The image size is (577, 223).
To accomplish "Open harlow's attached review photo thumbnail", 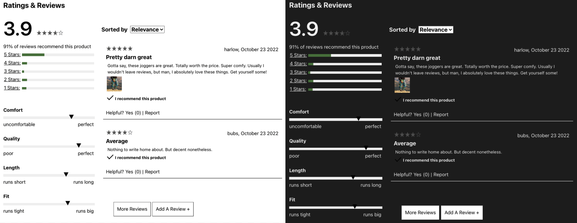I will (114, 84).
